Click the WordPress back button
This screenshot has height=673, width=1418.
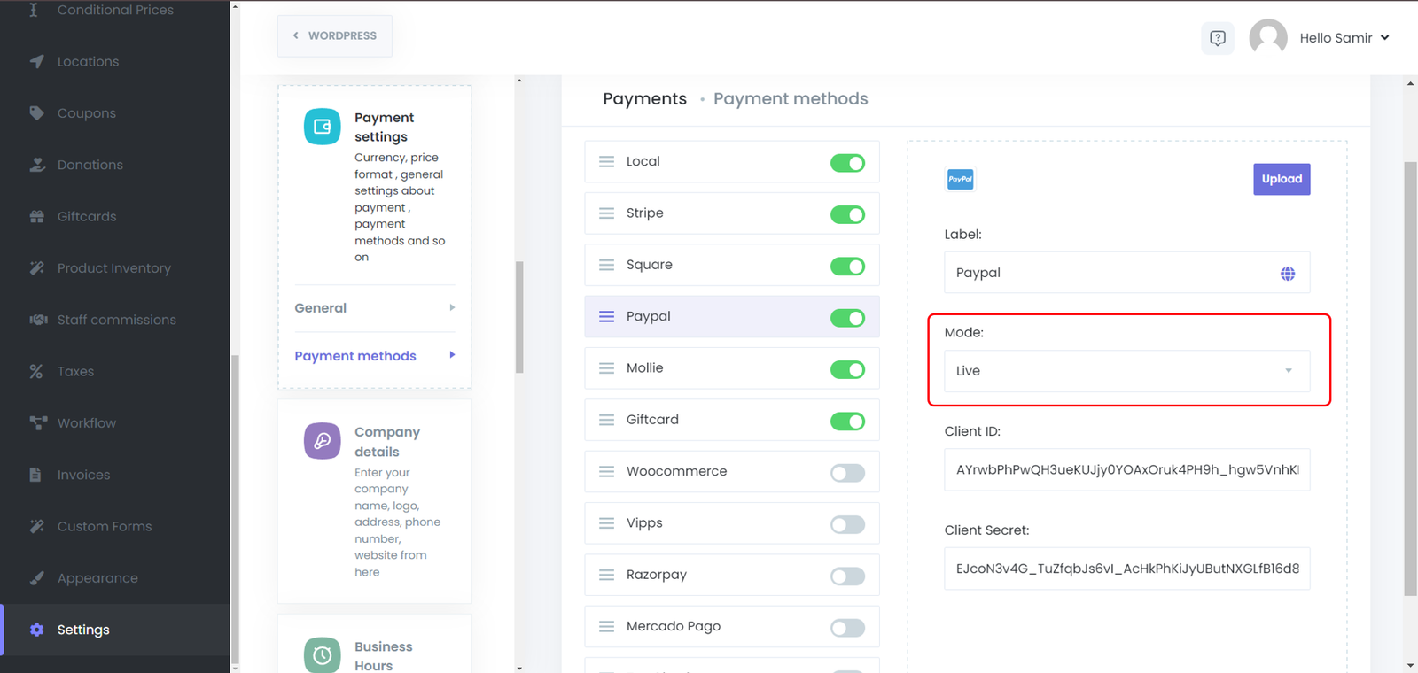point(334,36)
